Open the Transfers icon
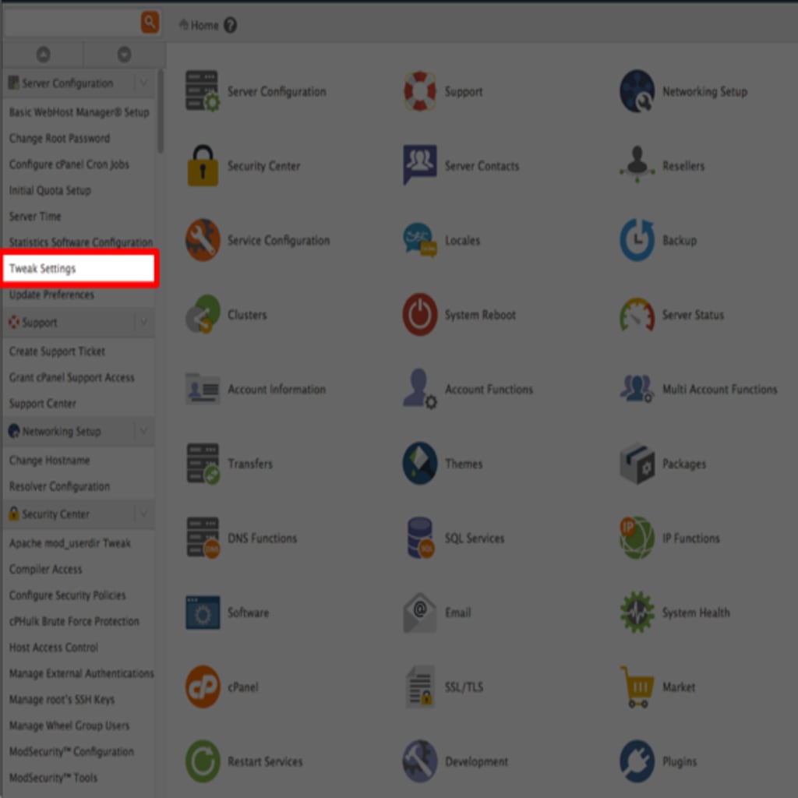This screenshot has width=798, height=798. click(x=203, y=463)
